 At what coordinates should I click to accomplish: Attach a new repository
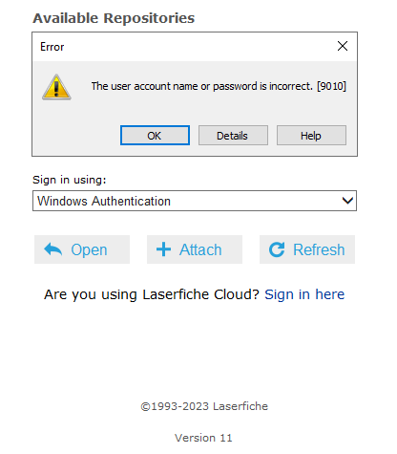(x=195, y=249)
